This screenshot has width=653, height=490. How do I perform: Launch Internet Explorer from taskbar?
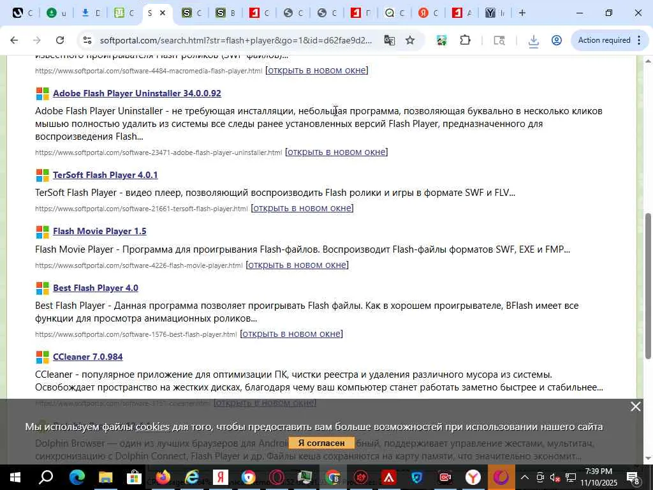pos(191,477)
